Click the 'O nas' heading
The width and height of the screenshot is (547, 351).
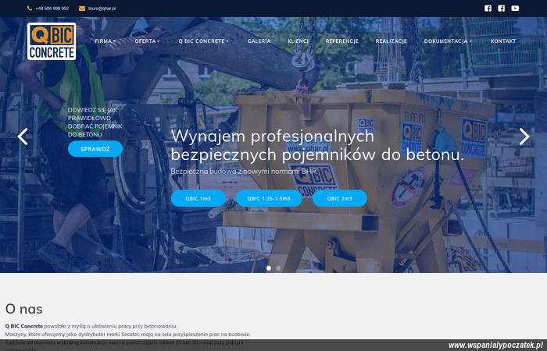(x=24, y=309)
